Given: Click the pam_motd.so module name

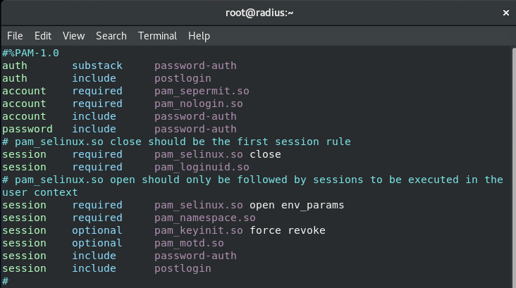Looking at the screenshot, I should click(189, 243).
